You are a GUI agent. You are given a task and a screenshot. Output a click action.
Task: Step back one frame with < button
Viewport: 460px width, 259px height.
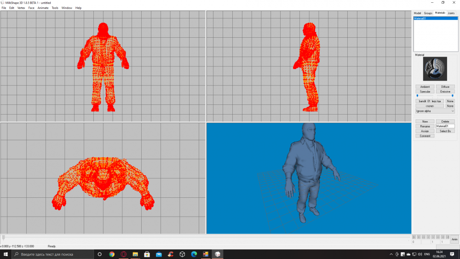[428, 237]
